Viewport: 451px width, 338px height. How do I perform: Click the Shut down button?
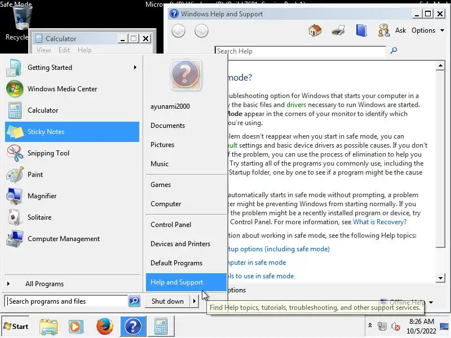[167, 301]
